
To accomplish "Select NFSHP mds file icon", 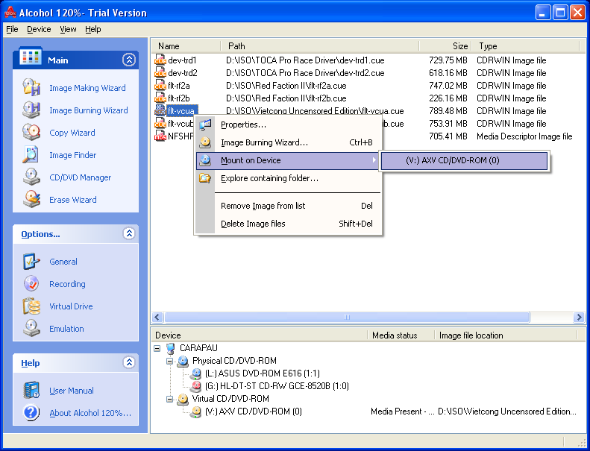I will [x=160, y=136].
